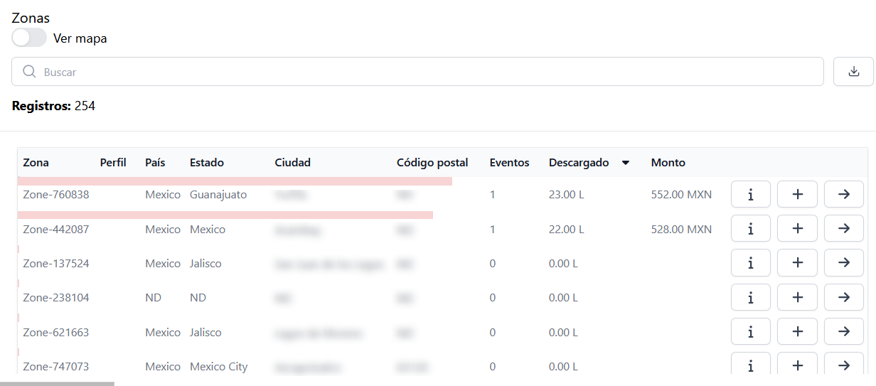Click the download icon beside search bar
This screenshot has width=876, height=386.
[x=853, y=72]
